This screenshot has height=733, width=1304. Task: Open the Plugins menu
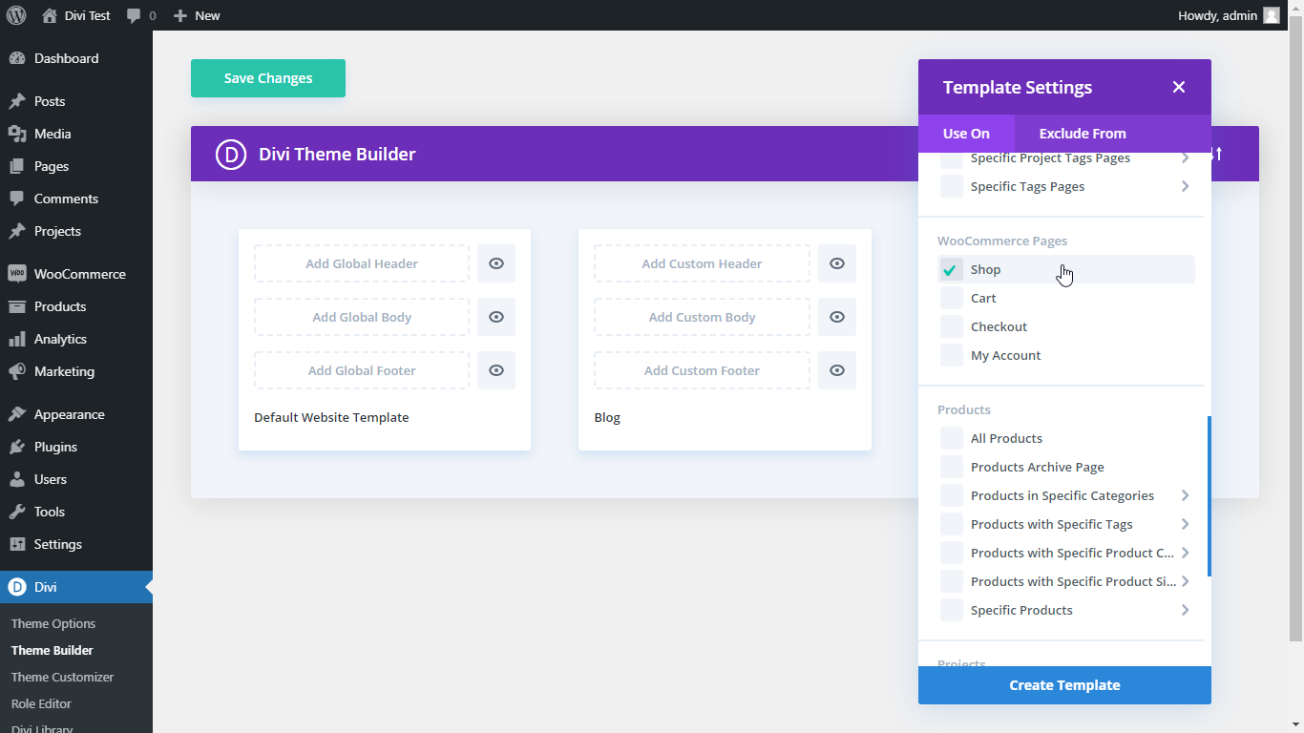(x=76, y=447)
